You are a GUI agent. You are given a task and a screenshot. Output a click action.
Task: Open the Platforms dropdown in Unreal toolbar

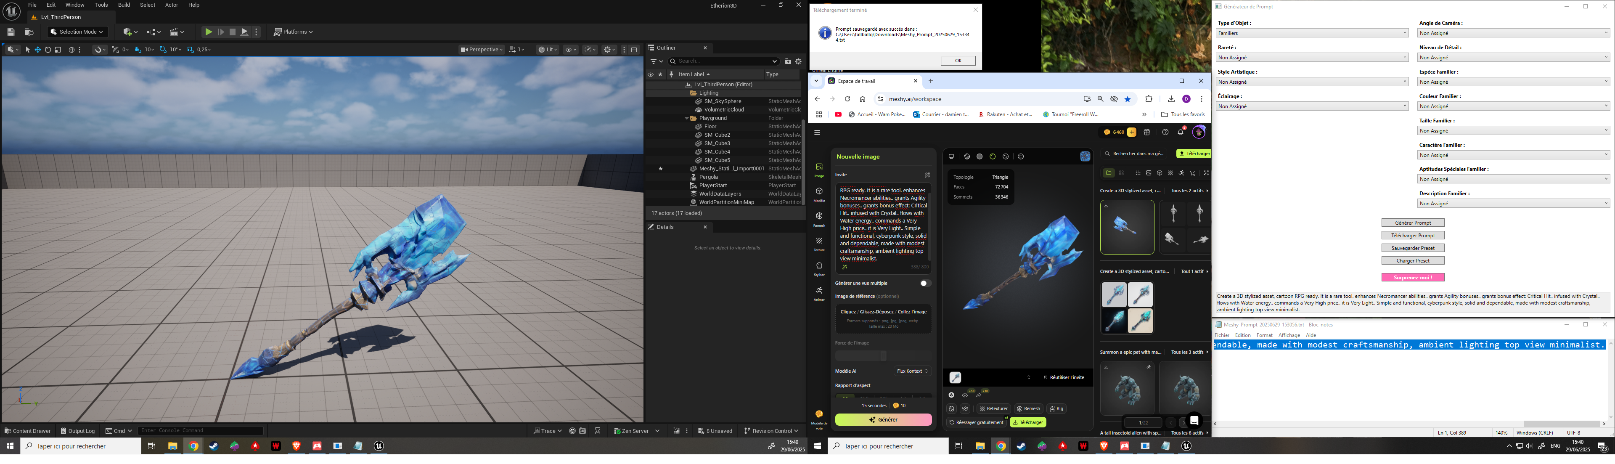(293, 32)
